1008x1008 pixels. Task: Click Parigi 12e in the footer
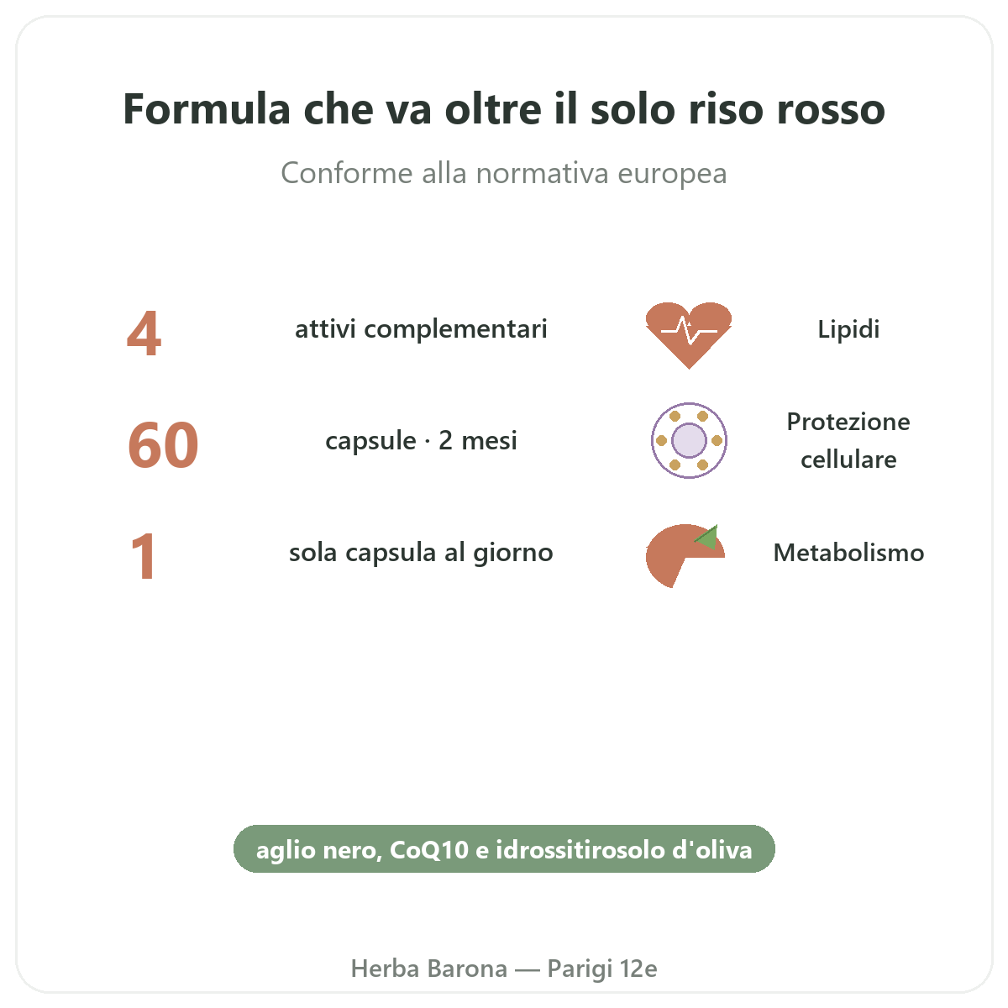(602, 969)
